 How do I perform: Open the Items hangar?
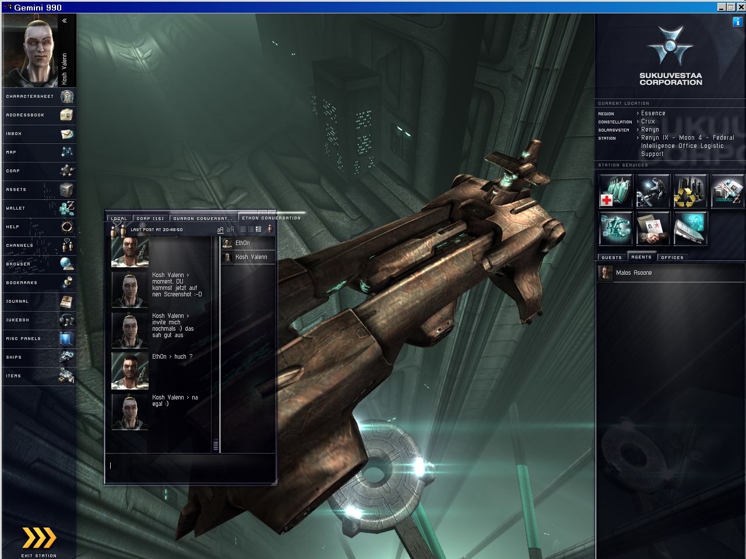(38, 376)
